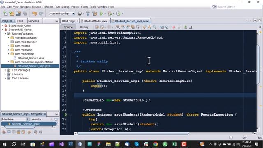Click the Save All toolbar icon
The width and height of the screenshot is (263, 148).
[x=25, y=14]
